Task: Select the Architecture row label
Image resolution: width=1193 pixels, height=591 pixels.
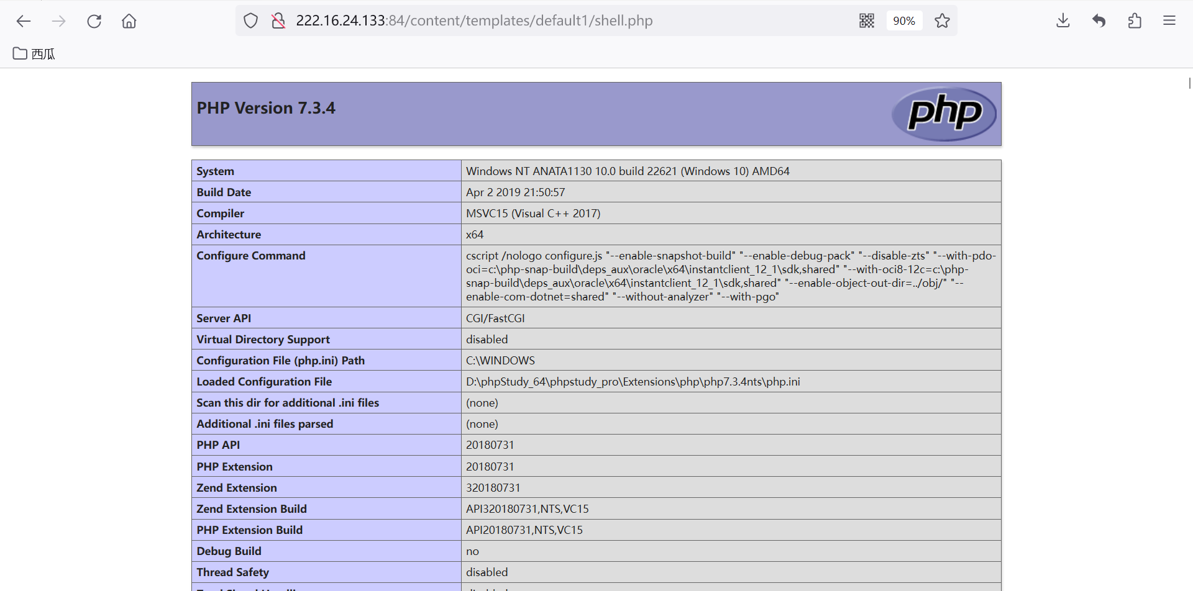Action: click(229, 235)
